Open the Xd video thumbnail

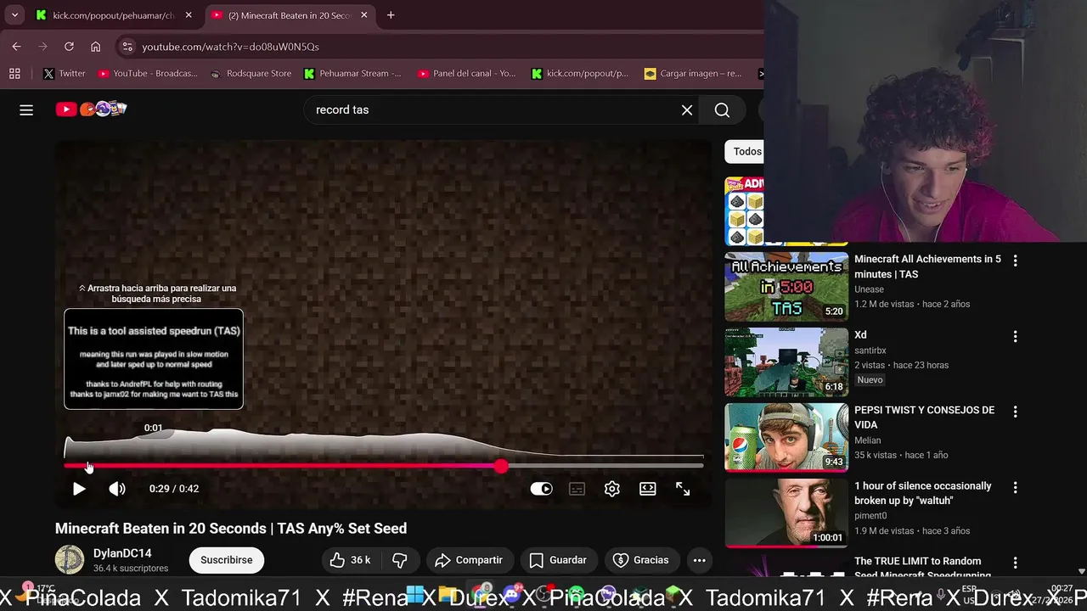(786, 362)
